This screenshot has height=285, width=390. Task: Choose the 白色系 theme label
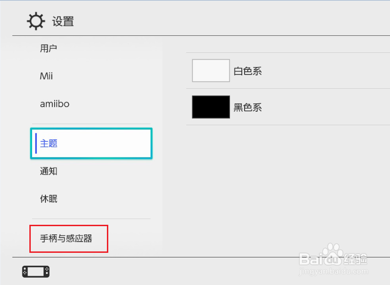click(248, 71)
